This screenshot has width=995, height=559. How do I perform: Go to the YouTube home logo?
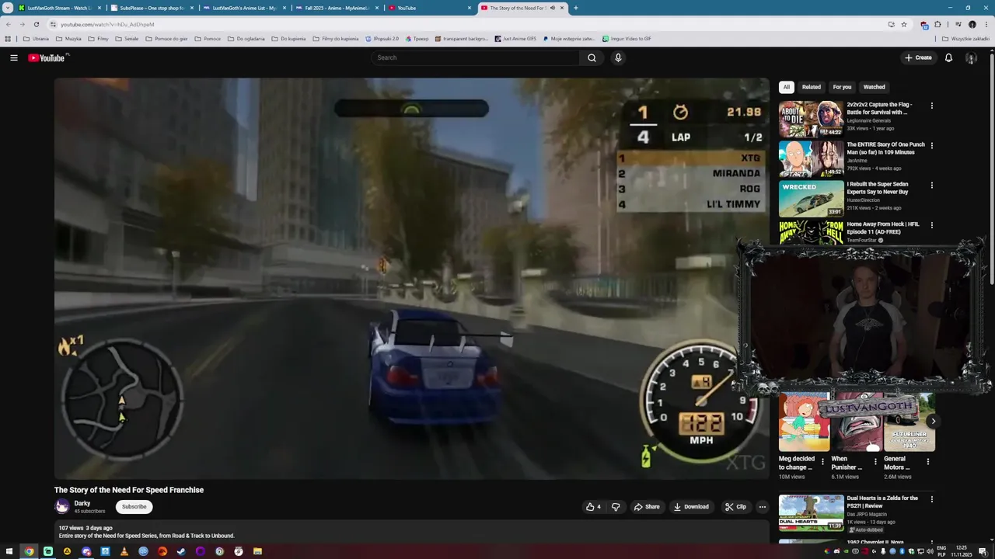pyautogui.click(x=48, y=57)
